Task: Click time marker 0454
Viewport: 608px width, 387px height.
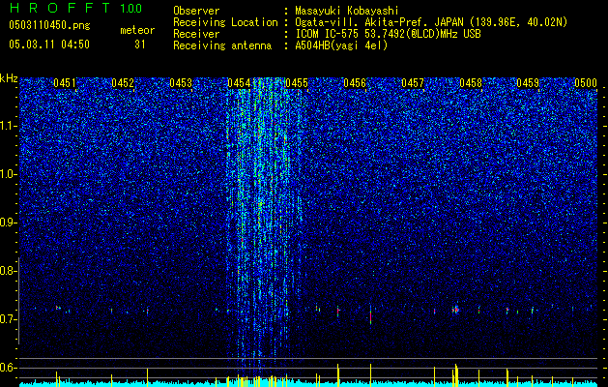Action: [x=239, y=83]
